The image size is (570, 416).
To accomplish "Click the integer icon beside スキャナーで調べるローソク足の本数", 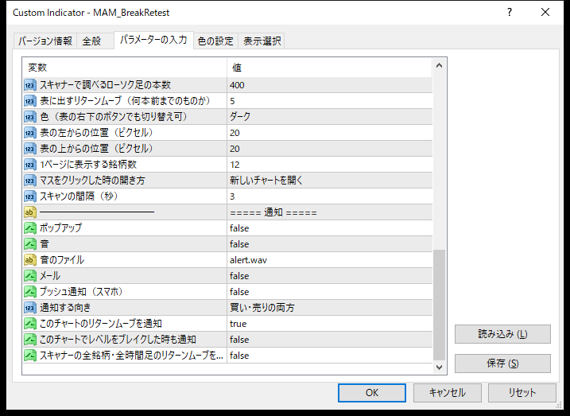I will (30, 85).
